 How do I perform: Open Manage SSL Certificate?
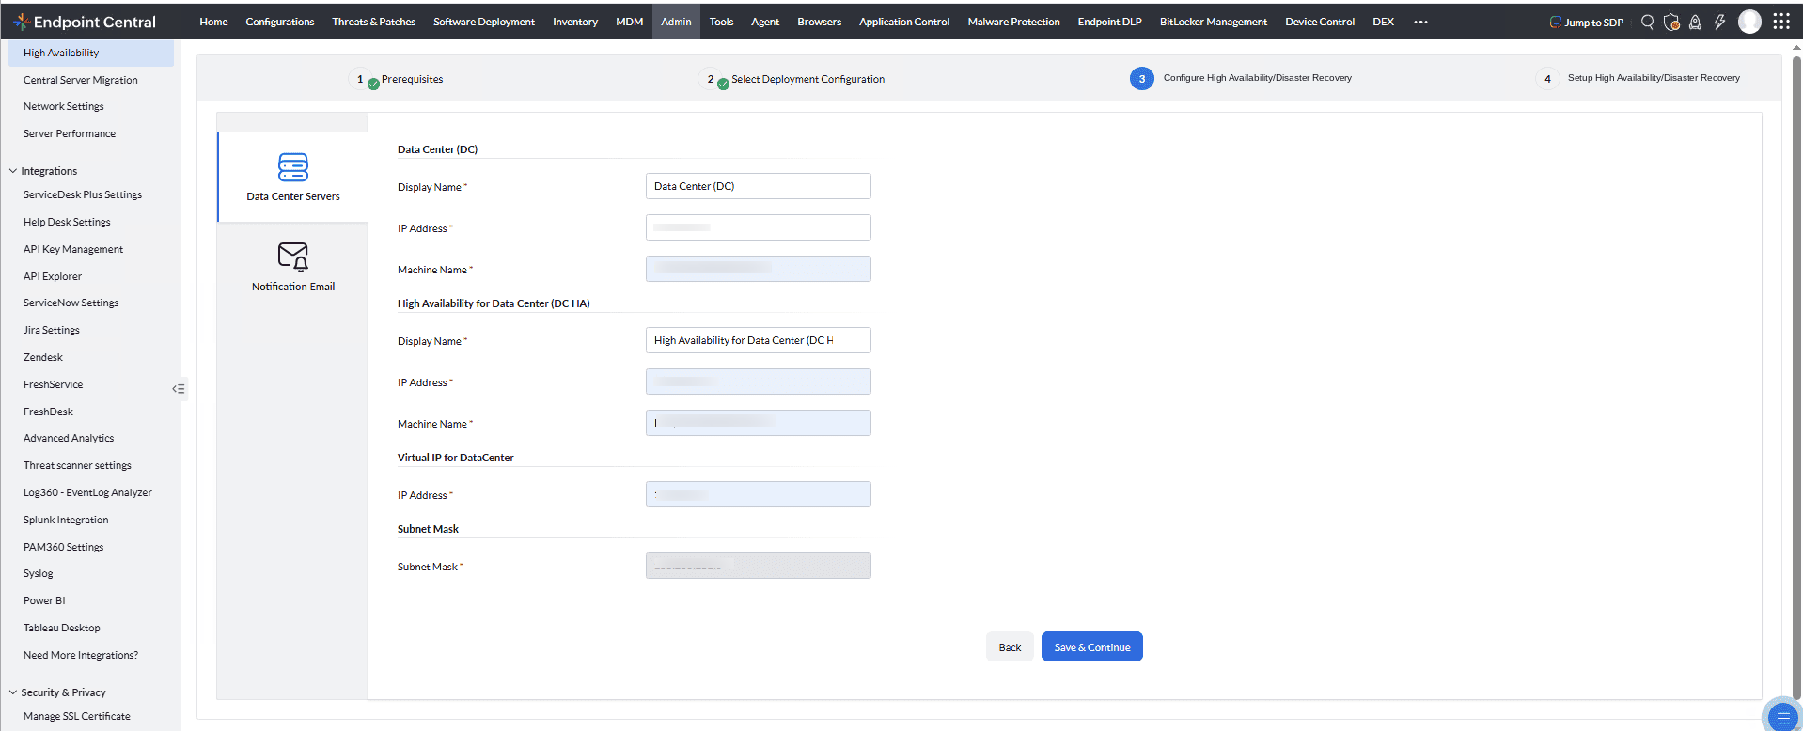[x=77, y=716]
